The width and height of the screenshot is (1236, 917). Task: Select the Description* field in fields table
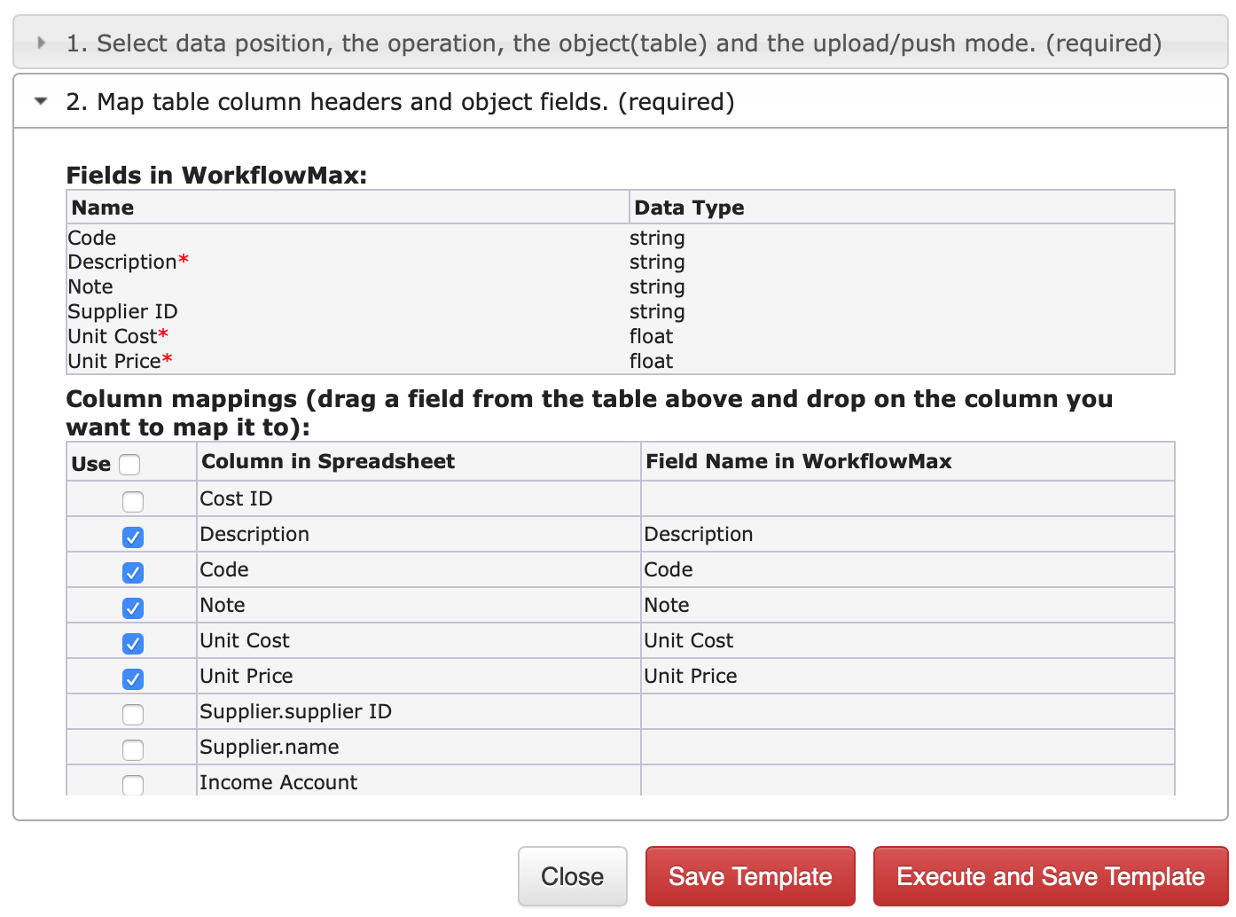[128, 262]
